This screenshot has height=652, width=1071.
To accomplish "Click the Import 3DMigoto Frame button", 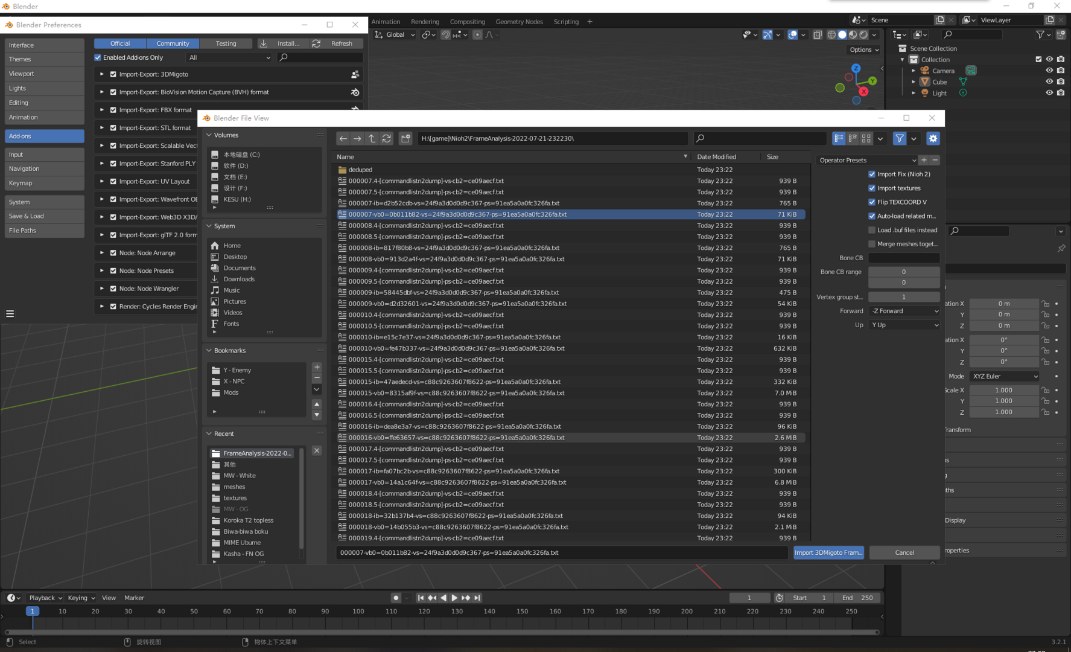I will click(x=828, y=552).
